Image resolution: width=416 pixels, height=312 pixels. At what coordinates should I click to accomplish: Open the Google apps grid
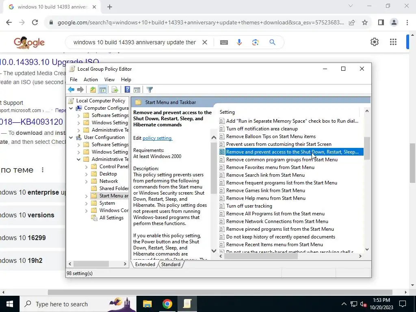393,42
